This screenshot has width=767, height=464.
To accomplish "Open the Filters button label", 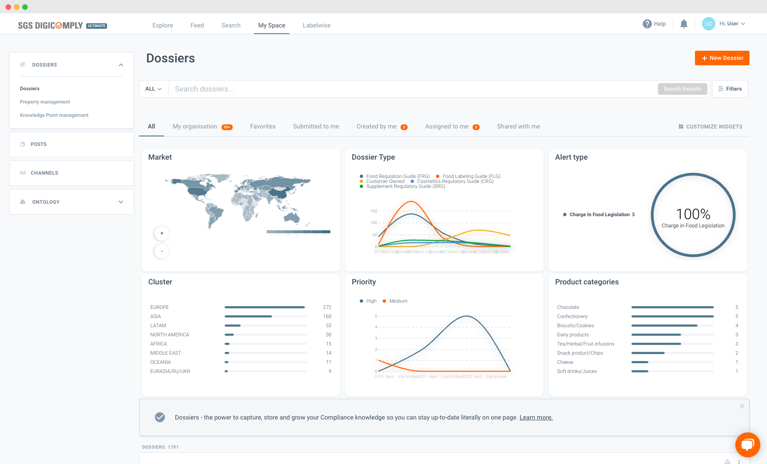I will click(734, 89).
